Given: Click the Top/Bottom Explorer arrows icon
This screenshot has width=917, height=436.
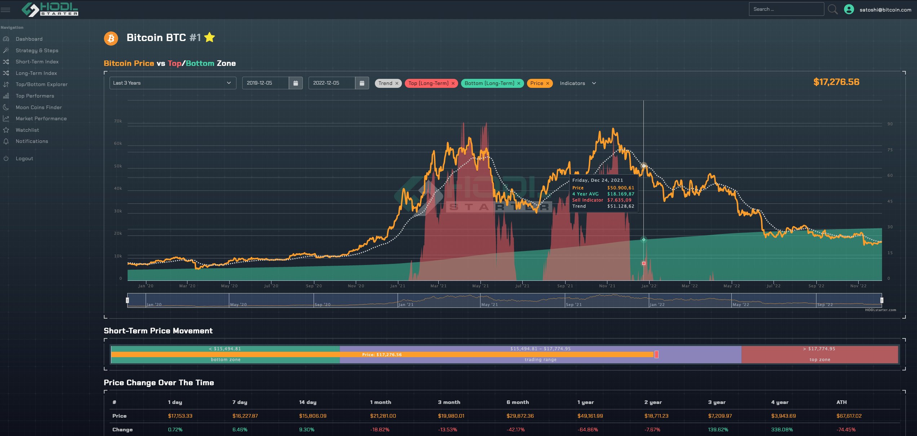Looking at the screenshot, I should click(x=6, y=85).
